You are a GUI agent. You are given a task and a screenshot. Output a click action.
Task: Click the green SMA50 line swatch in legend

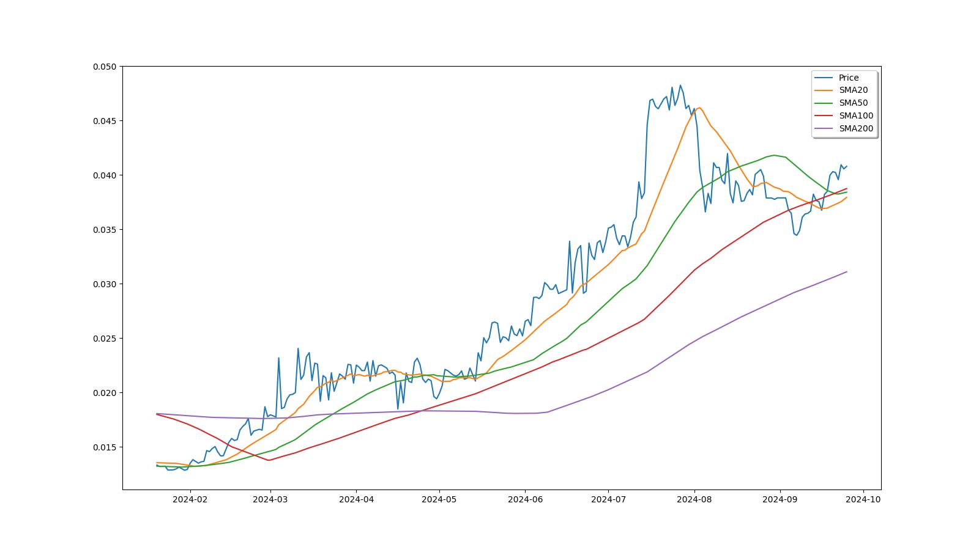pos(824,103)
